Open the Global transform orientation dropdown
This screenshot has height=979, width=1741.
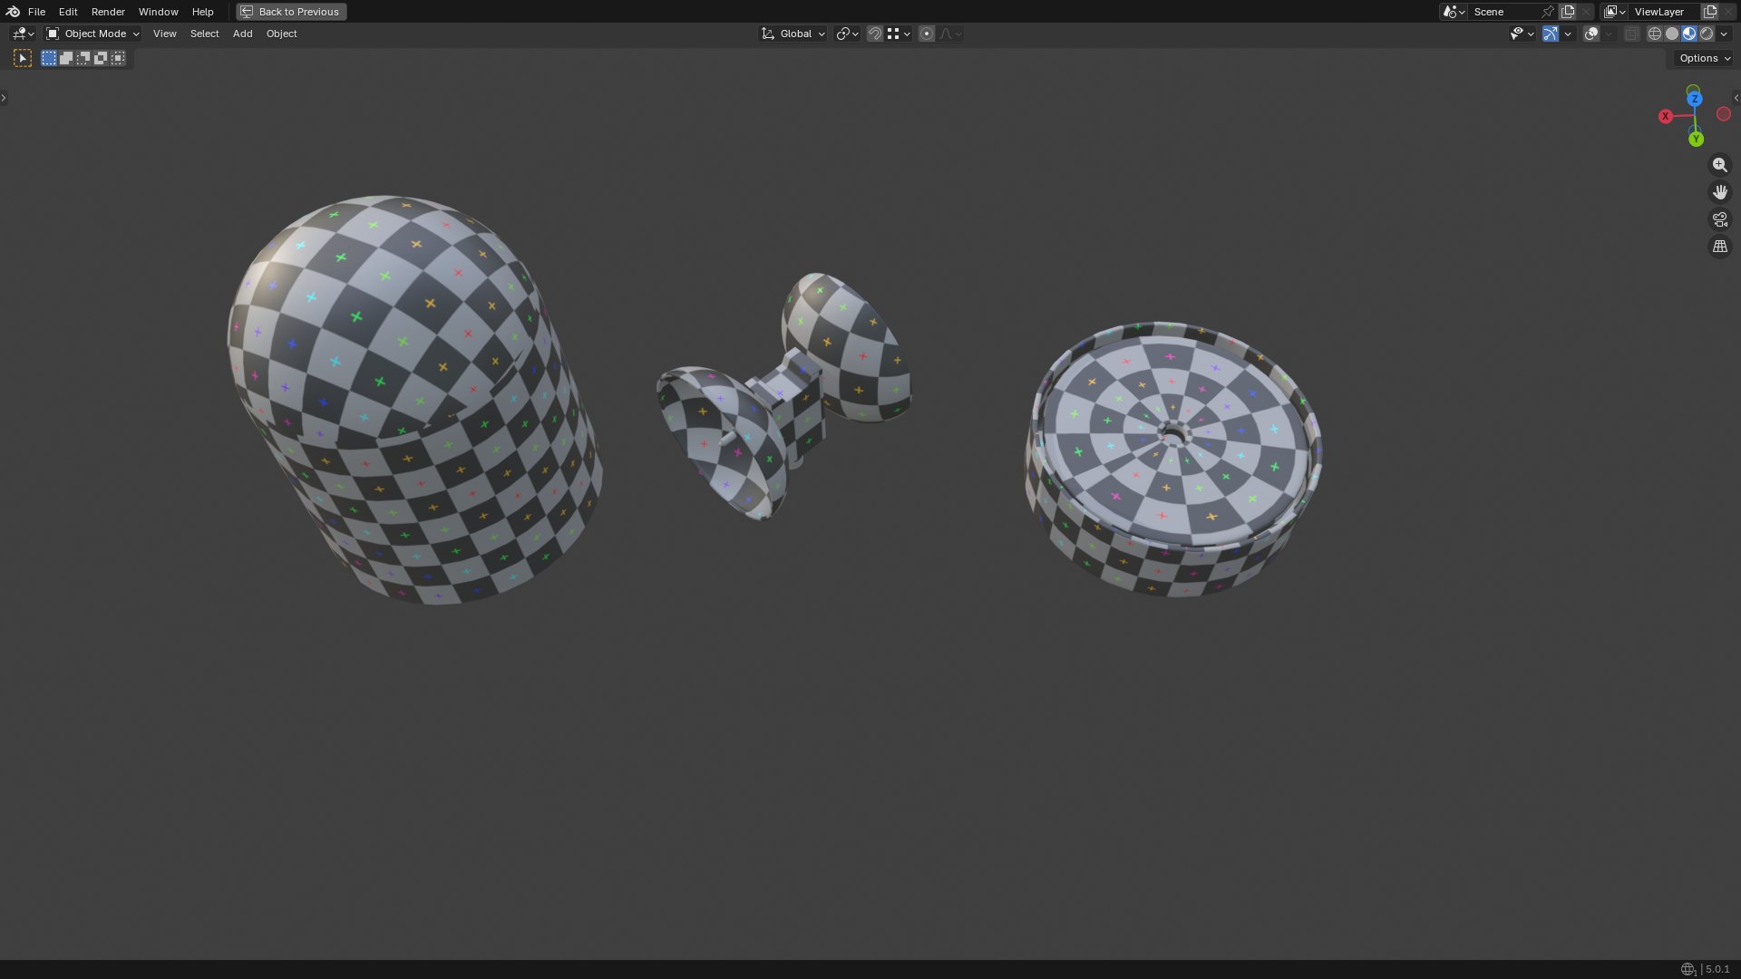[793, 34]
